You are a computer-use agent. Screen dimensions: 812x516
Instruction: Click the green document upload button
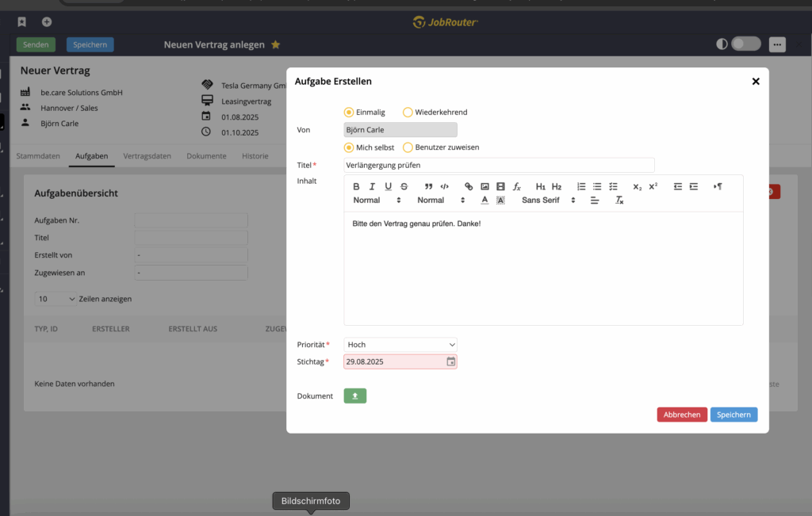355,396
